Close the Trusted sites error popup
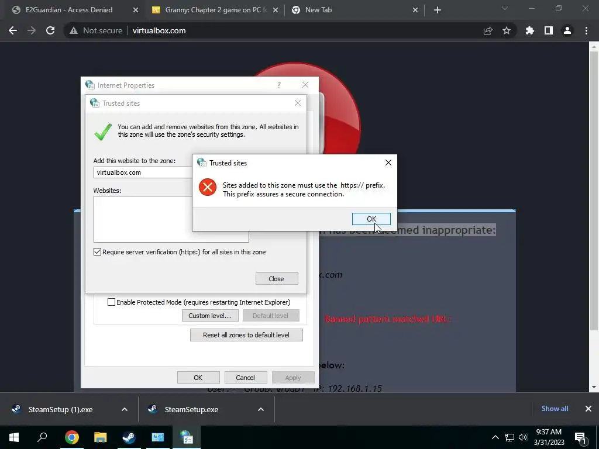Image resolution: width=599 pixels, height=449 pixels. tap(388, 163)
